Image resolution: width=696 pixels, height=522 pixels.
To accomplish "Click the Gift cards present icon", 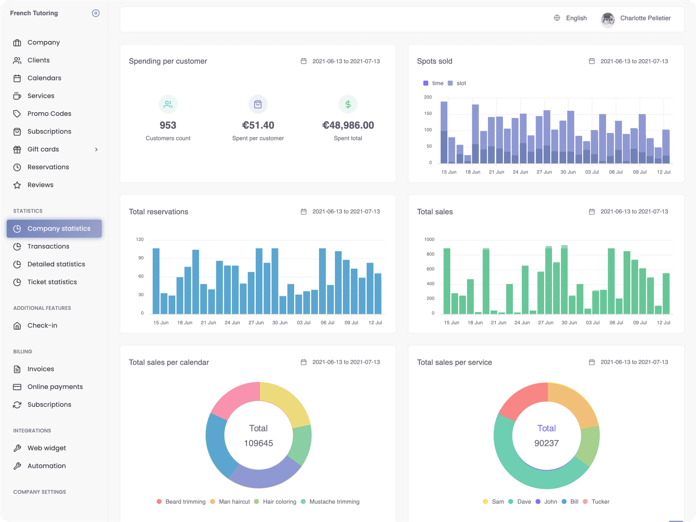I will coord(17,149).
